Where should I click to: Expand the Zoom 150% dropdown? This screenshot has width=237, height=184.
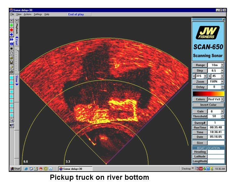tap(222, 82)
